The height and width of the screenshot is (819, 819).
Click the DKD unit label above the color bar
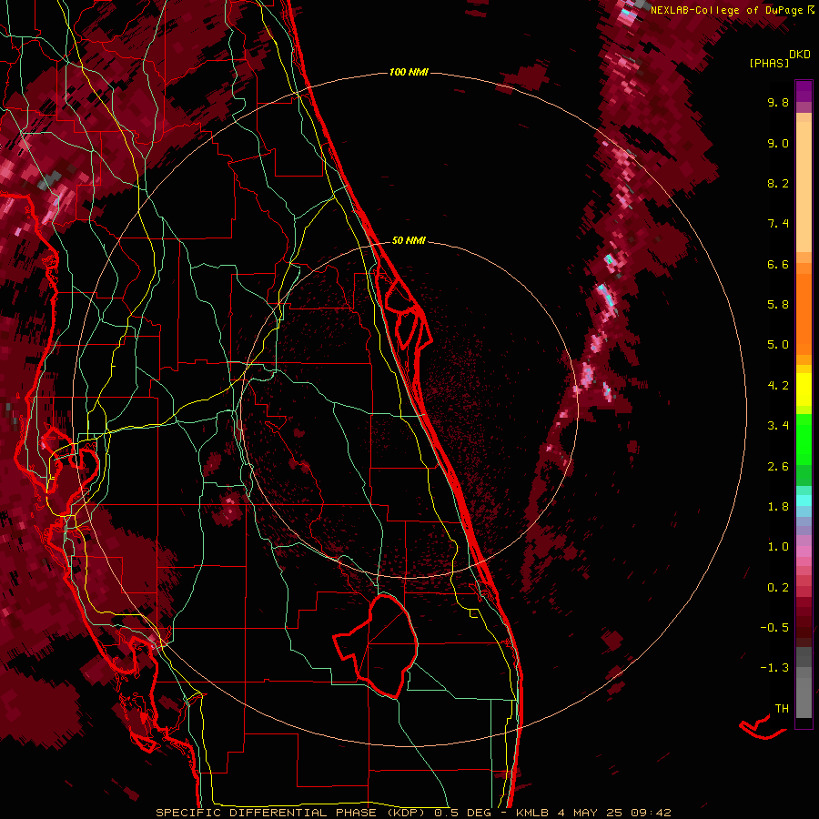point(800,55)
